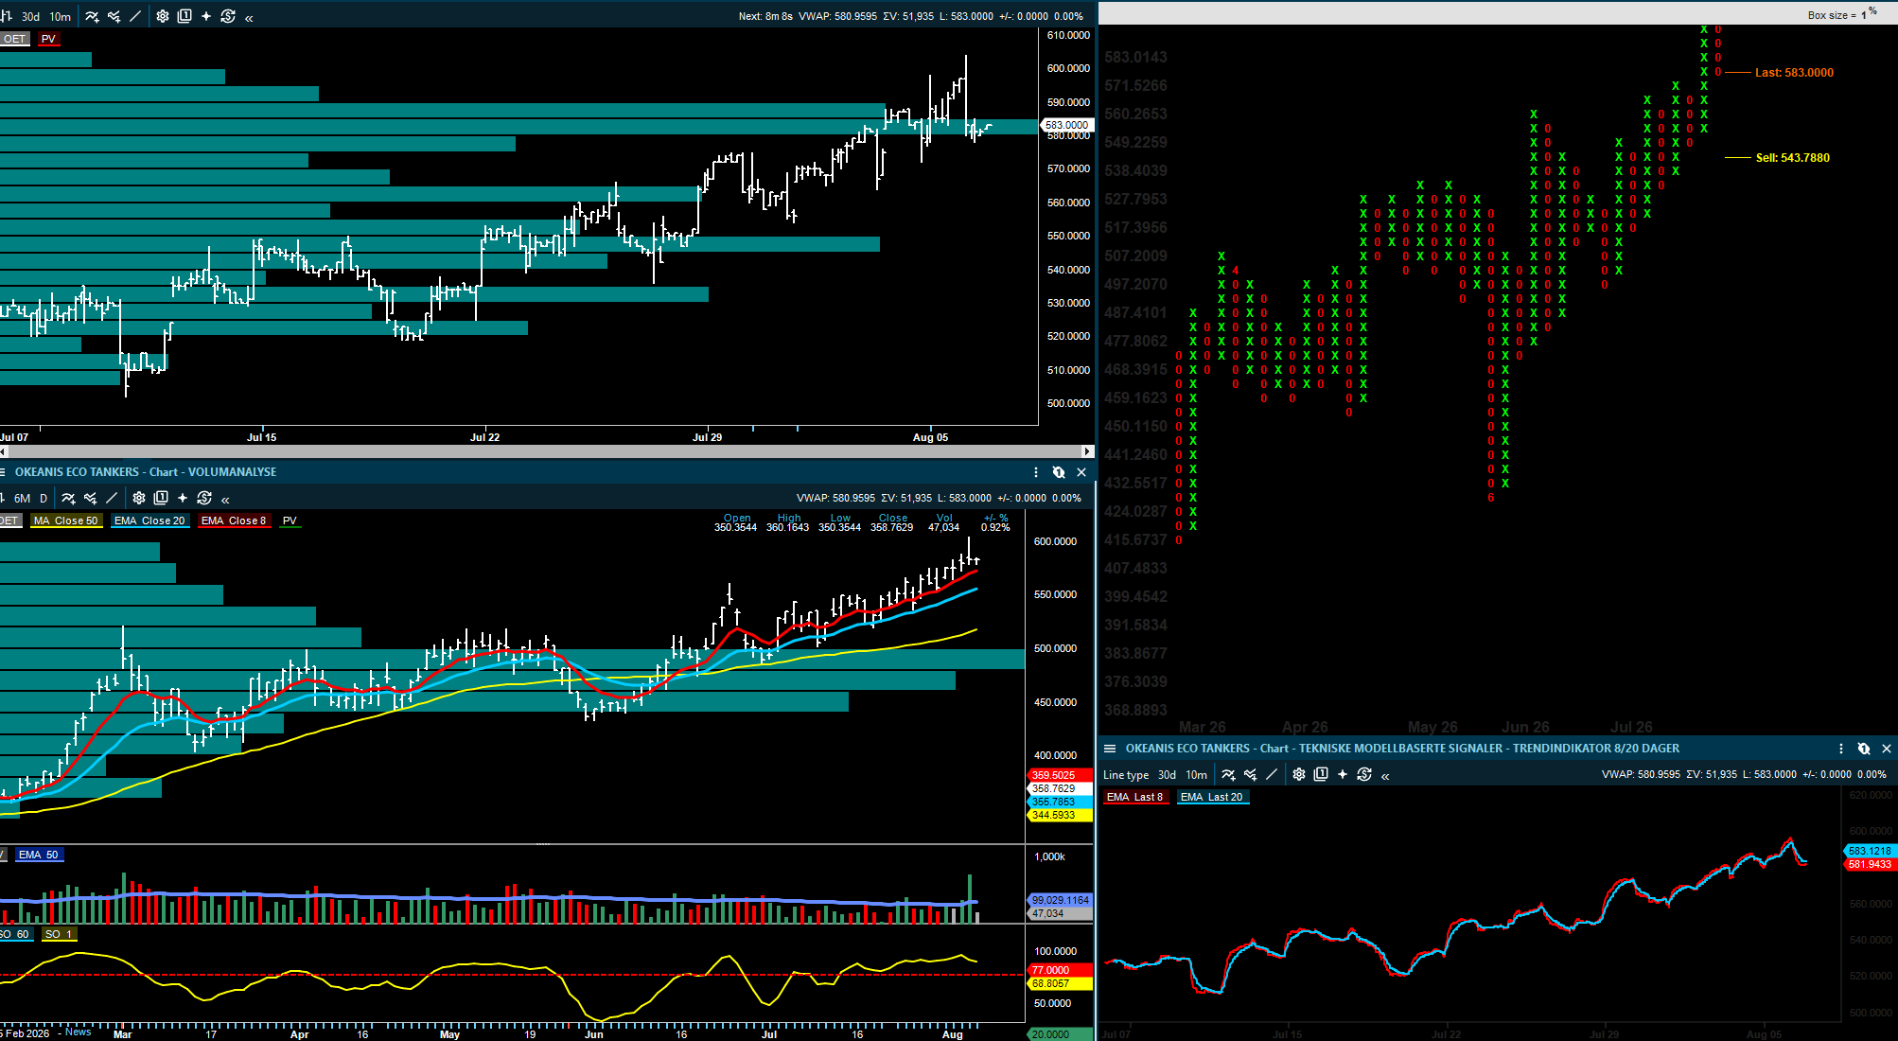Open chart template icon in the VOLUMANALYSE toolbar
Image resolution: width=1898 pixels, height=1041 pixels.
coord(161,498)
